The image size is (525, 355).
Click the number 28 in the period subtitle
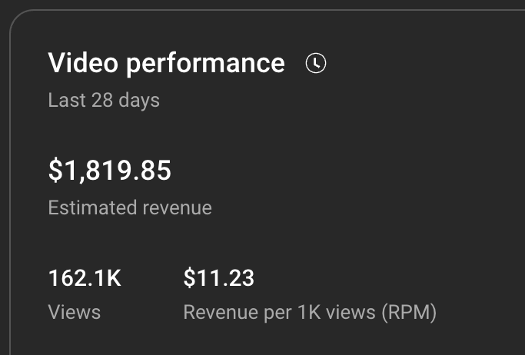pyautogui.click(x=102, y=100)
